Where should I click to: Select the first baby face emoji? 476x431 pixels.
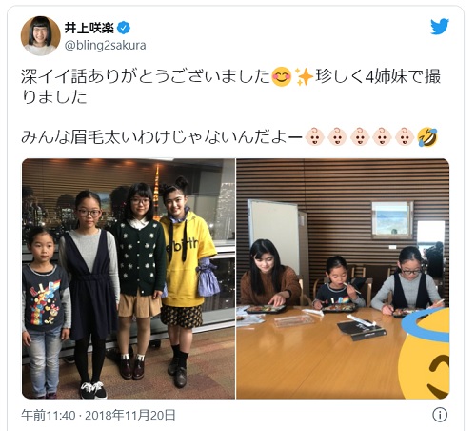point(314,137)
